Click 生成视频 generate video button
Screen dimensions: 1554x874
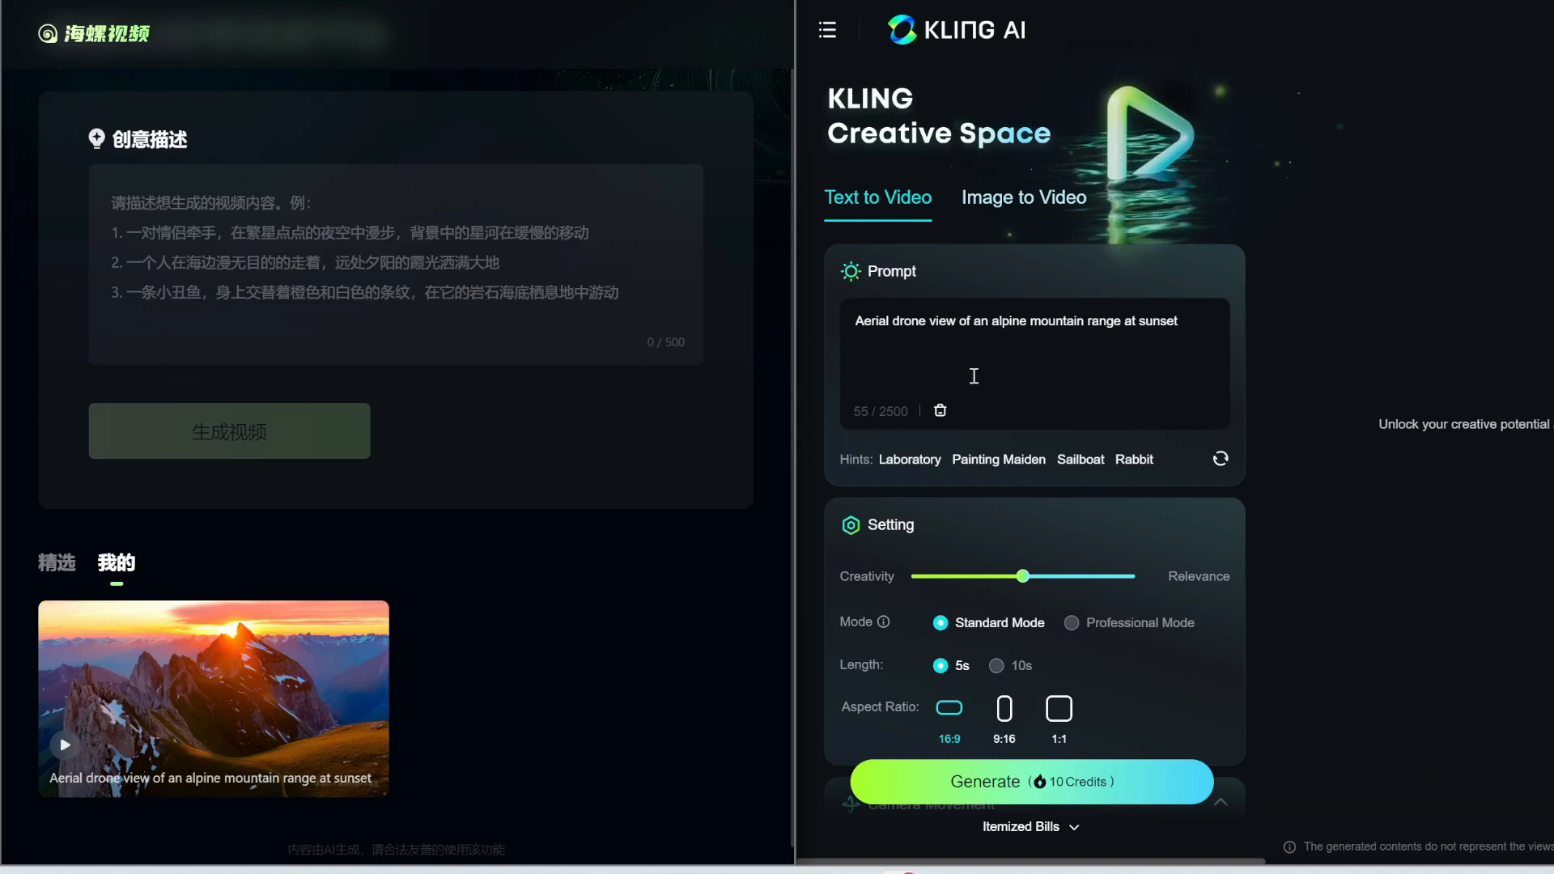[x=230, y=431]
